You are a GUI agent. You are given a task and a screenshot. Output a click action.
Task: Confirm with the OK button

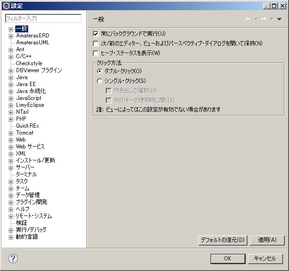(x=228, y=259)
